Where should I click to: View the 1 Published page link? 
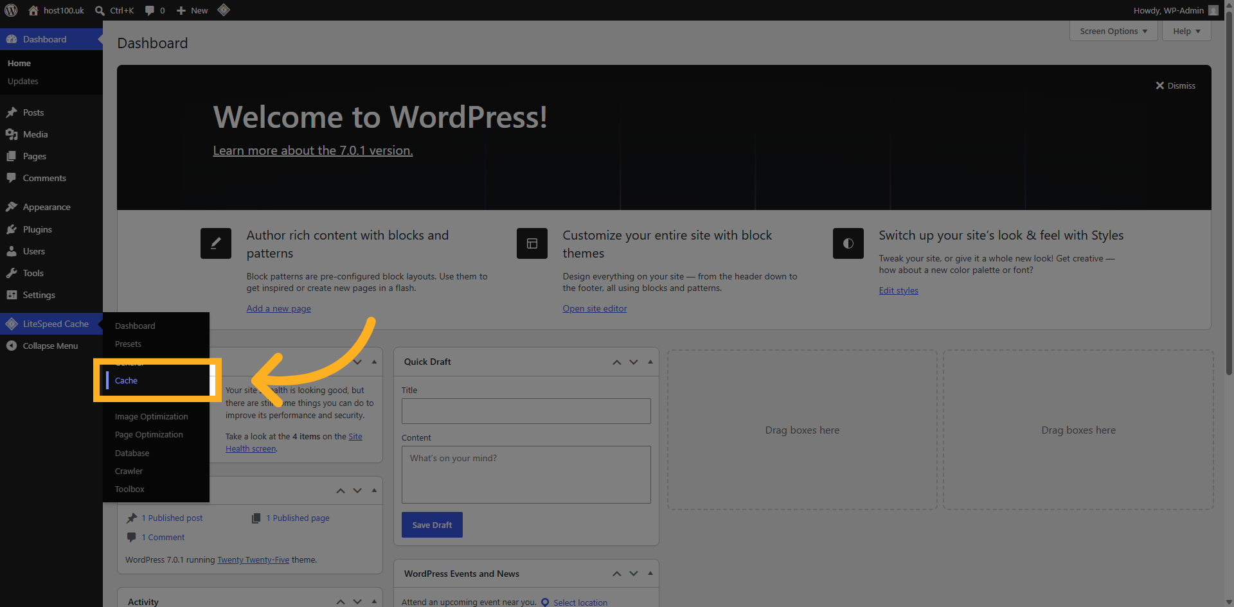(298, 518)
